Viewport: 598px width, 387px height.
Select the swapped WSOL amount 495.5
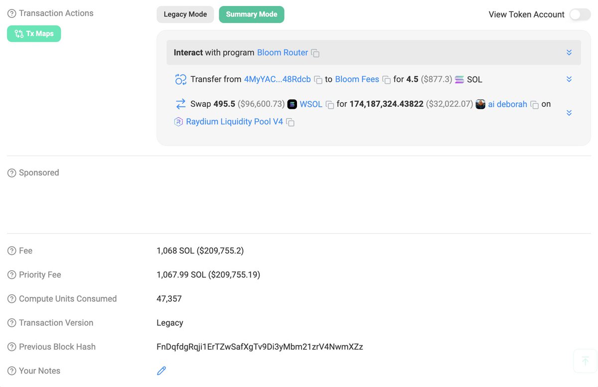pyautogui.click(x=224, y=104)
